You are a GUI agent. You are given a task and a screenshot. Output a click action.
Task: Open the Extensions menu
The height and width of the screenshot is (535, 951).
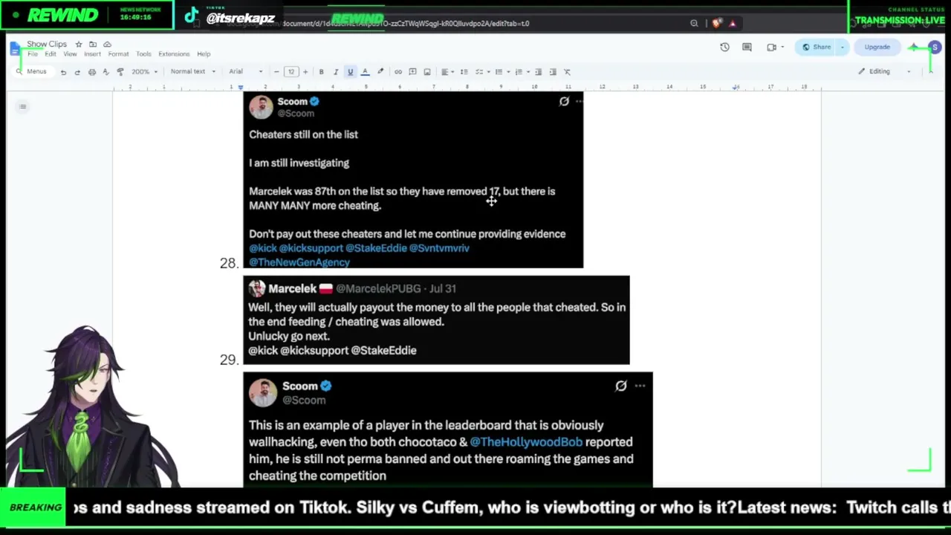(x=174, y=54)
